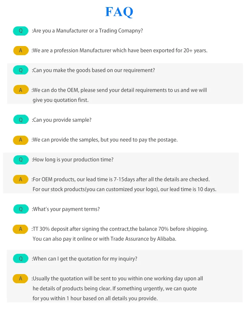Screen dimensions: 249x313
Task: Click the A badge next to the lead time answer
Action: [x=21, y=179]
